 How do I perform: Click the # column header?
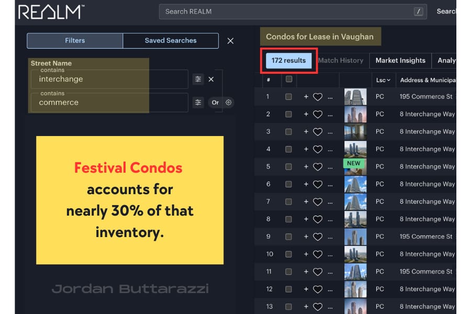(x=268, y=80)
